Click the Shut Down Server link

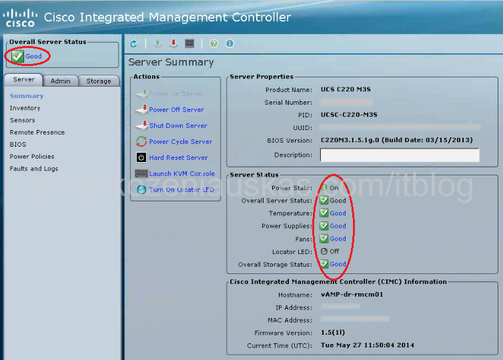point(178,125)
